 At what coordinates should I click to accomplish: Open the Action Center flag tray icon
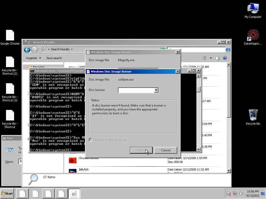pos(229,194)
